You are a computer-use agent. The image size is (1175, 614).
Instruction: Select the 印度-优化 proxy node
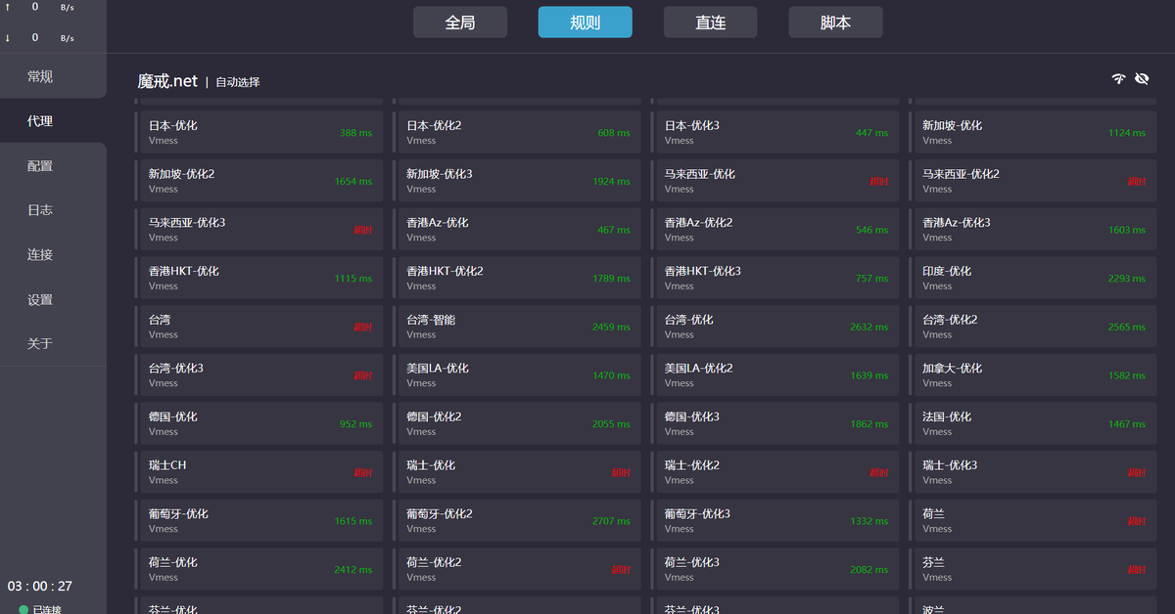pyautogui.click(x=1032, y=278)
